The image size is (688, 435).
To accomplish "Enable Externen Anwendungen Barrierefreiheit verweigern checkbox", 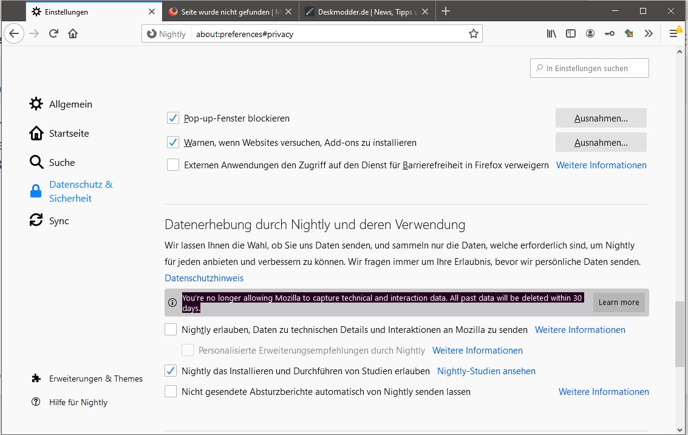I will (173, 165).
